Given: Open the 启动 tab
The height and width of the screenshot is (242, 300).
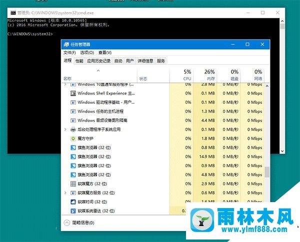Looking at the screenshot, I should coord(118,61).
